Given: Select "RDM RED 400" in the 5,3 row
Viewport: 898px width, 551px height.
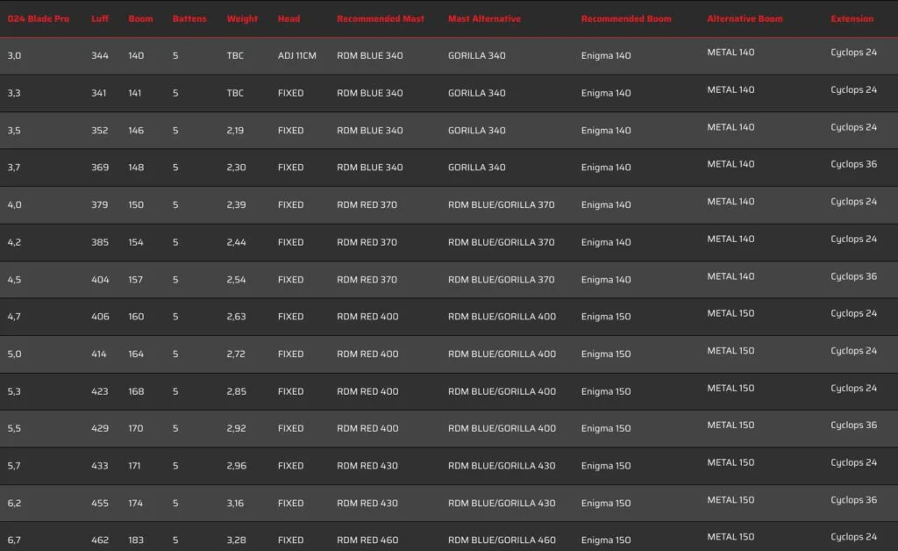Looking at the screenshot, I should click(367, 391).
